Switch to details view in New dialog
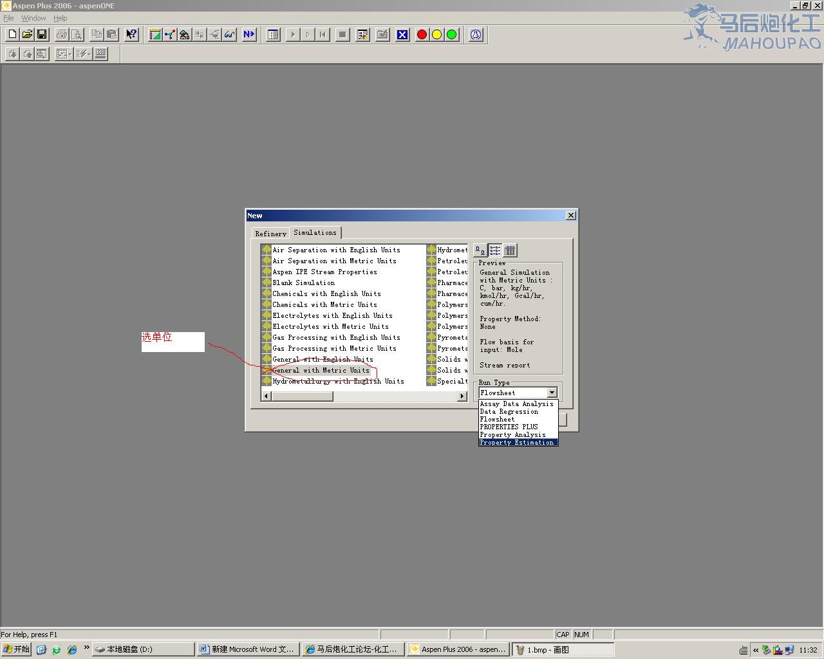Image resolution: width=824 pixels, height=659 pixels. point(510,250)
